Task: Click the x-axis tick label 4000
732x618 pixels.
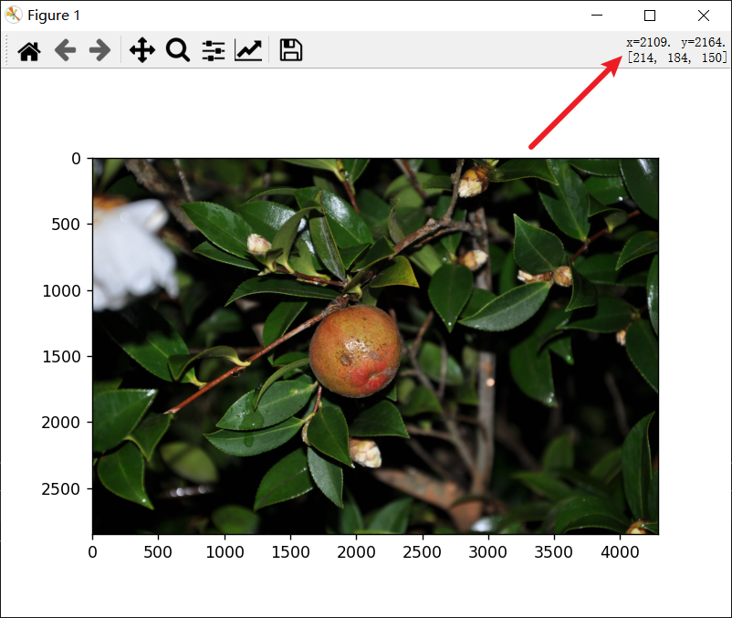Action: pos(620,552)
